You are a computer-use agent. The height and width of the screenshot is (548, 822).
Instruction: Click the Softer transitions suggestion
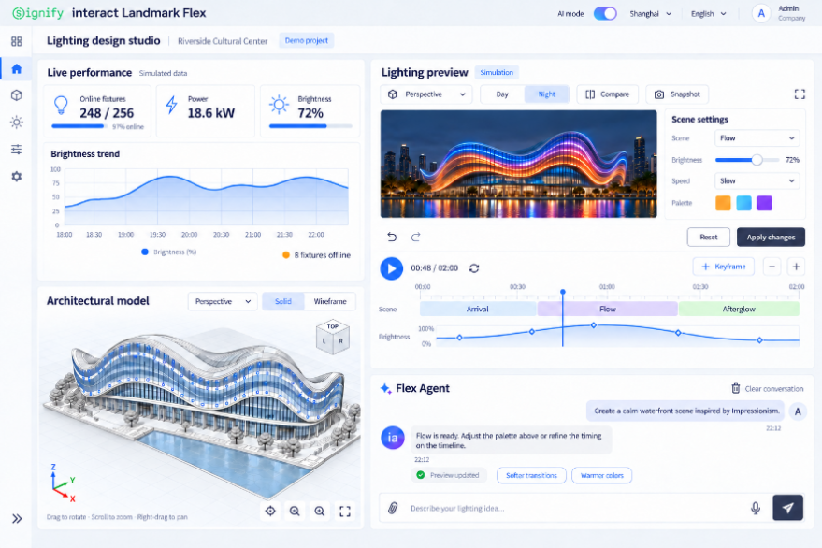coord(531,476)
